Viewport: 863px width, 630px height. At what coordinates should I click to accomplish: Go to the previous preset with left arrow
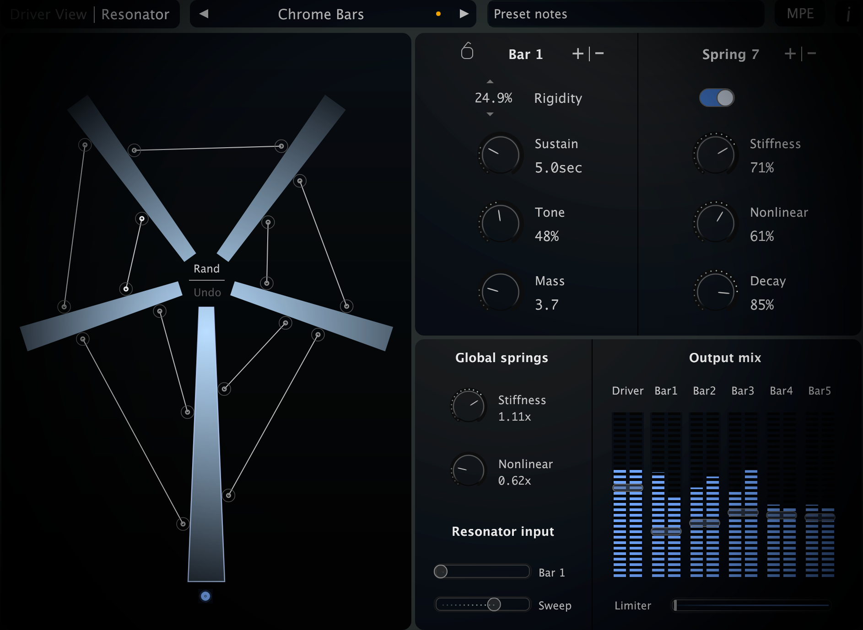pos(204,14)
